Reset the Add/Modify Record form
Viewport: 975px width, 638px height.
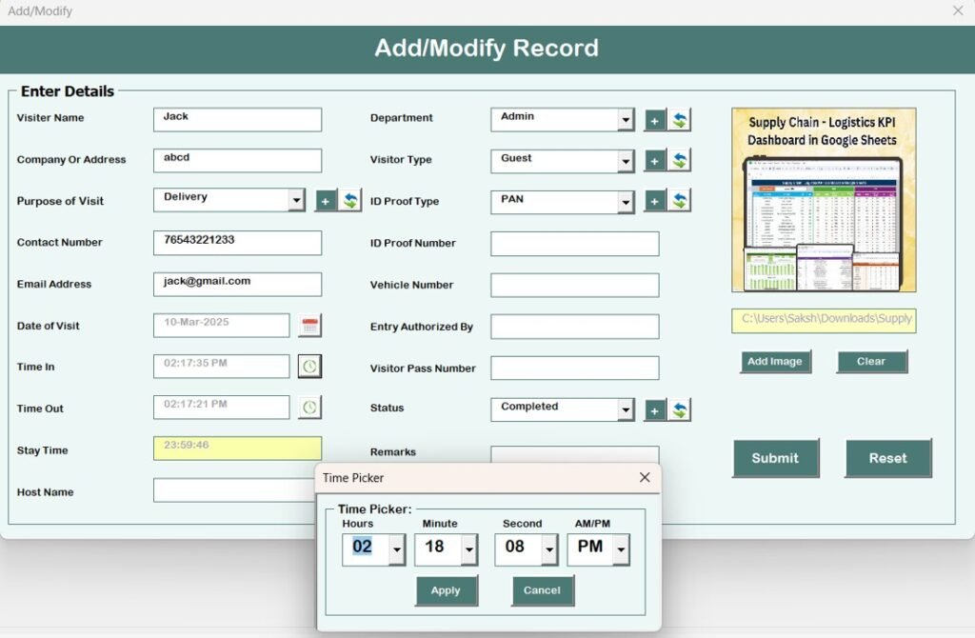click(887, 458)
